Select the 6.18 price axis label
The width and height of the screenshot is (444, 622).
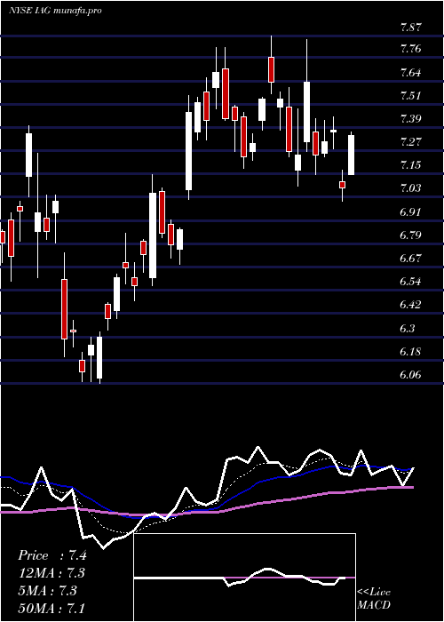tap(410, 352)
